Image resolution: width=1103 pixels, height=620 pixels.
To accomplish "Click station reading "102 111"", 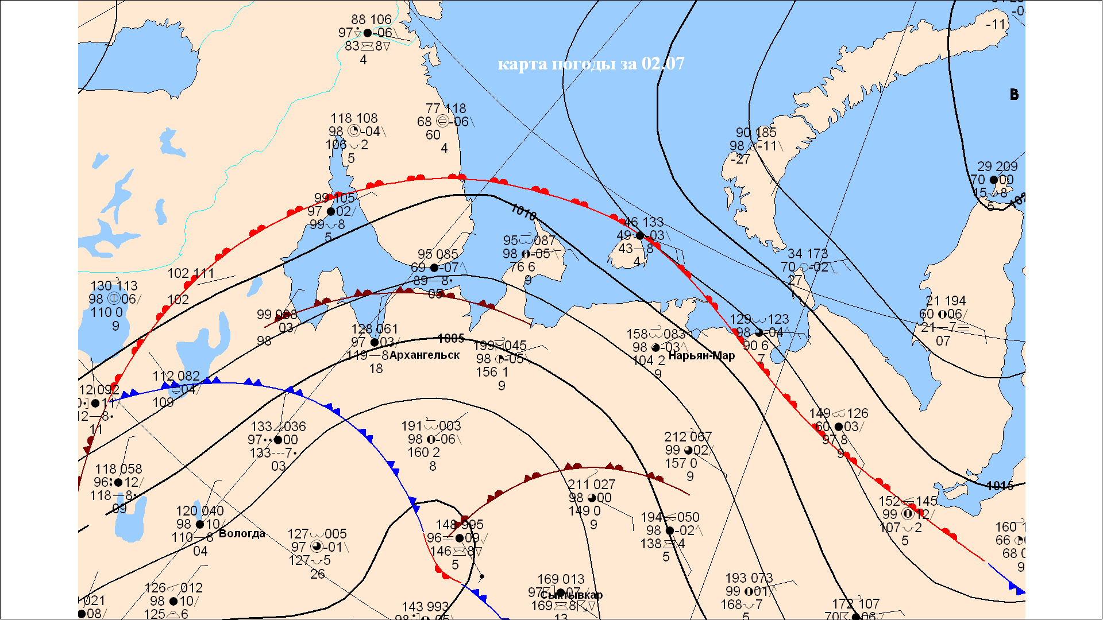I will coord(191,273).
